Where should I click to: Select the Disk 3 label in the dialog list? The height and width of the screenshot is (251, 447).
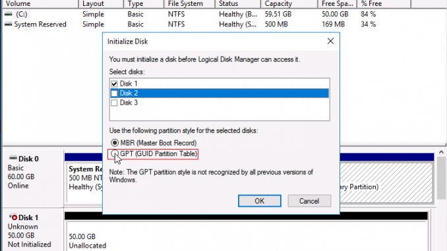[129, 103]
